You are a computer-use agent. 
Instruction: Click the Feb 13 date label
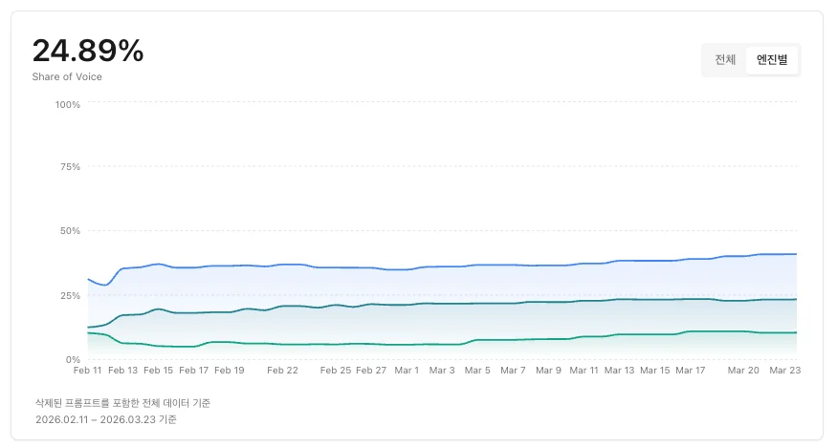click(x=122, y=370)
